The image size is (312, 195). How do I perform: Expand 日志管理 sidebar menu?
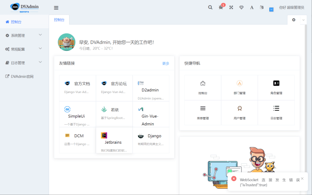click(24, 63)
